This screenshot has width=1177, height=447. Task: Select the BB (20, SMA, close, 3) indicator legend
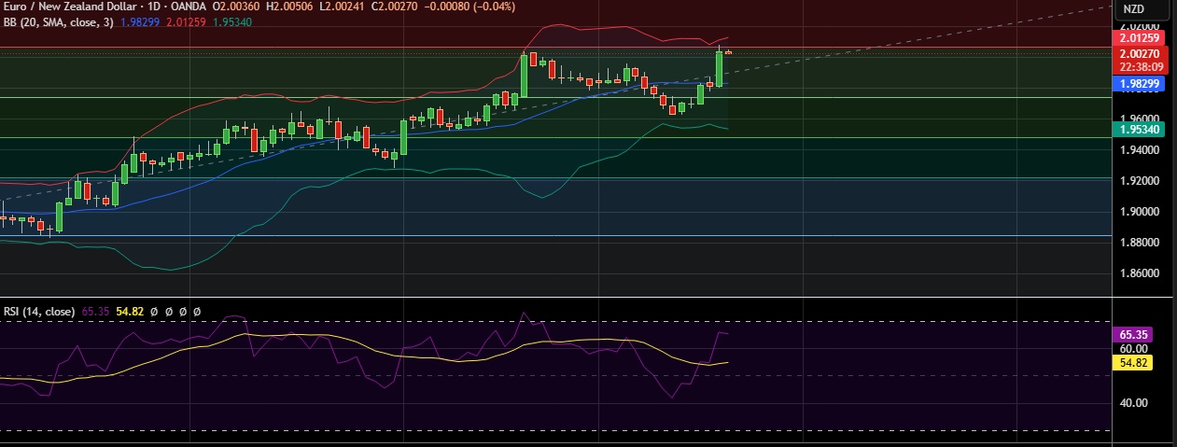[58, 21]
